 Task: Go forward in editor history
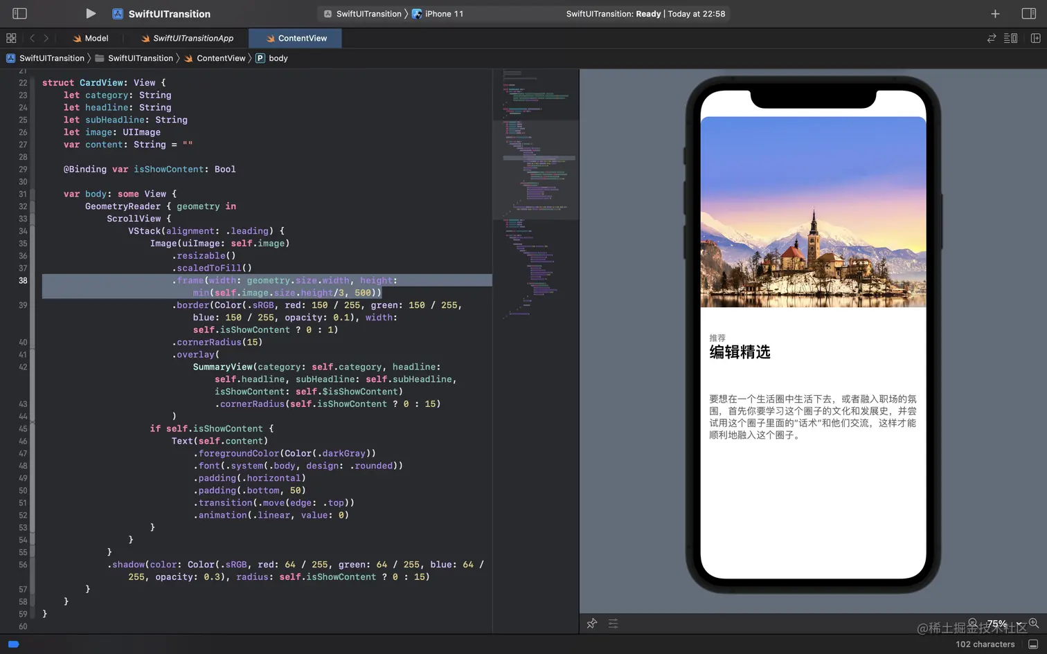point(46,38)
